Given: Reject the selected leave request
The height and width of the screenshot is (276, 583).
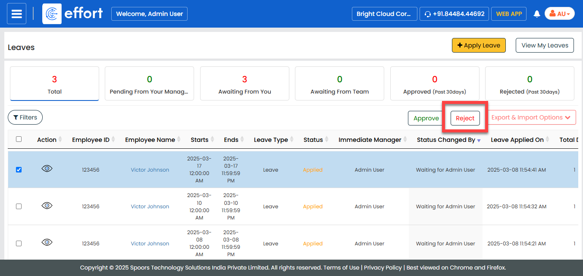Looking at the screenshot, I should tap(465, 118).
